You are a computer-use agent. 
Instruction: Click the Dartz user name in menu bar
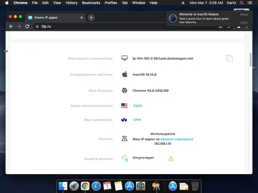coord(231,3)
